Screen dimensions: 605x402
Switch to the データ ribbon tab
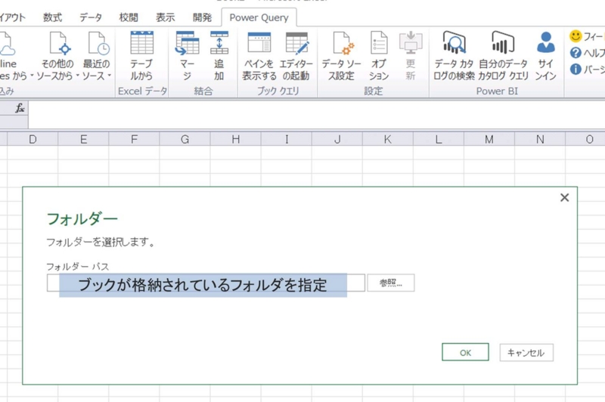click(91, 17)
